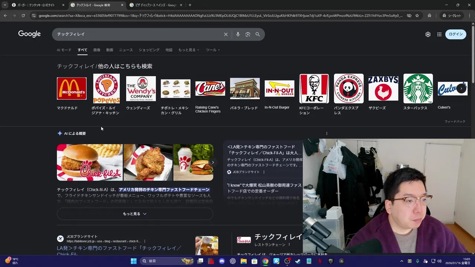Switch to ニュース search tab

(126, 50)
